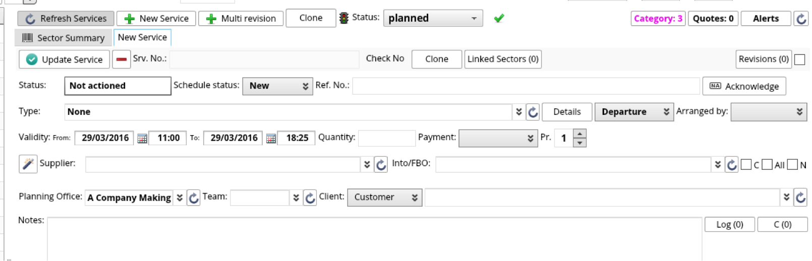Open the Validity From date calendar icon
Screen dimensions: 812x261
click(142, 138)
